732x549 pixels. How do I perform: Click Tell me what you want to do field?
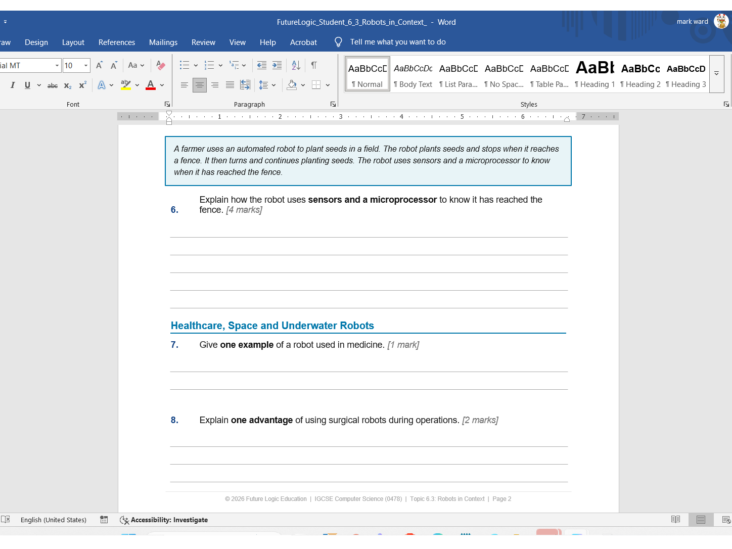(x=398, y=42)
